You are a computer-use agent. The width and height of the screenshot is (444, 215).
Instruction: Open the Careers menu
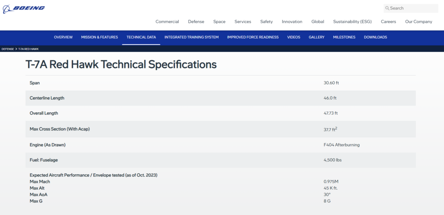pos(388,21)
